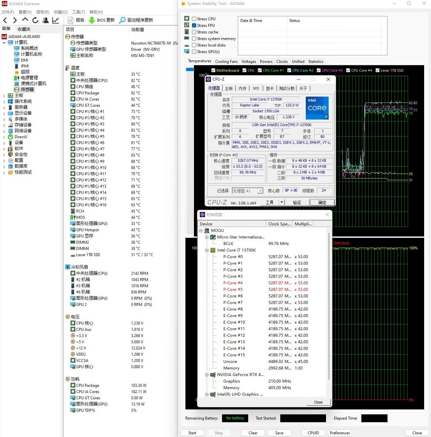Enable Stress CPU checkbox
431x437 pixels.
pyautogui.click(x=194, y=19)
